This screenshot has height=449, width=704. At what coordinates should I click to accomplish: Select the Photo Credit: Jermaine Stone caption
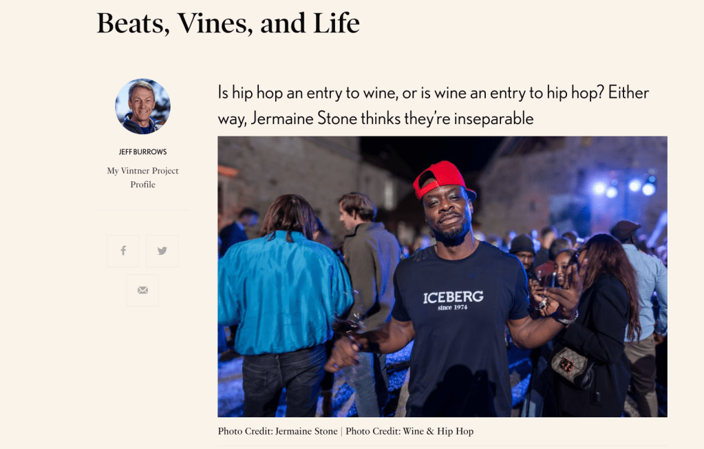point(278,431)
